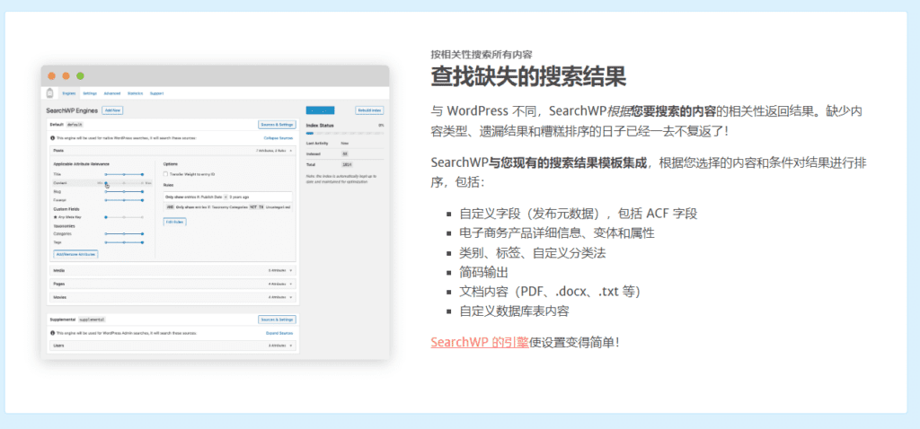The width and height of the screenshot is (920, 429).
Task: Expand the Movies source row
Action: point(173,297)
